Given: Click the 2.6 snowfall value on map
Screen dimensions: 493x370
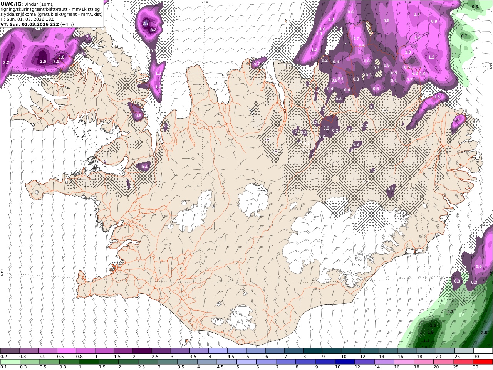Looking at the screenshot, I should [x=61, y=57].
